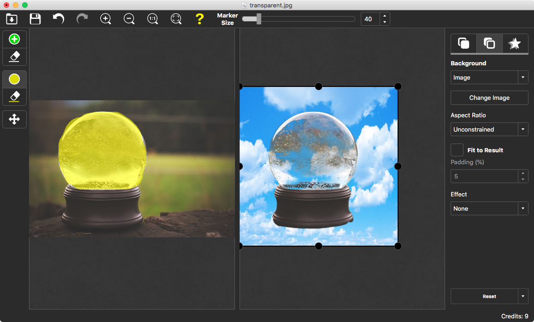
Task: Switch to the favorites star tab
Action: 514,44
